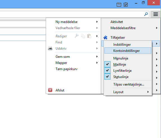Open the calendar tab icon
This screenshot has width=161, height=138.
tap(119, 4)
